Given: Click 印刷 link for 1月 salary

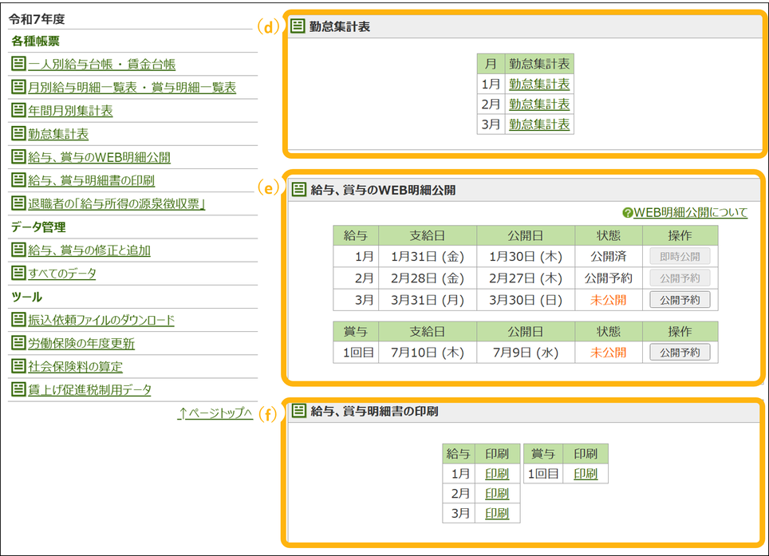Looking at the screenshot, I should 497,474.
